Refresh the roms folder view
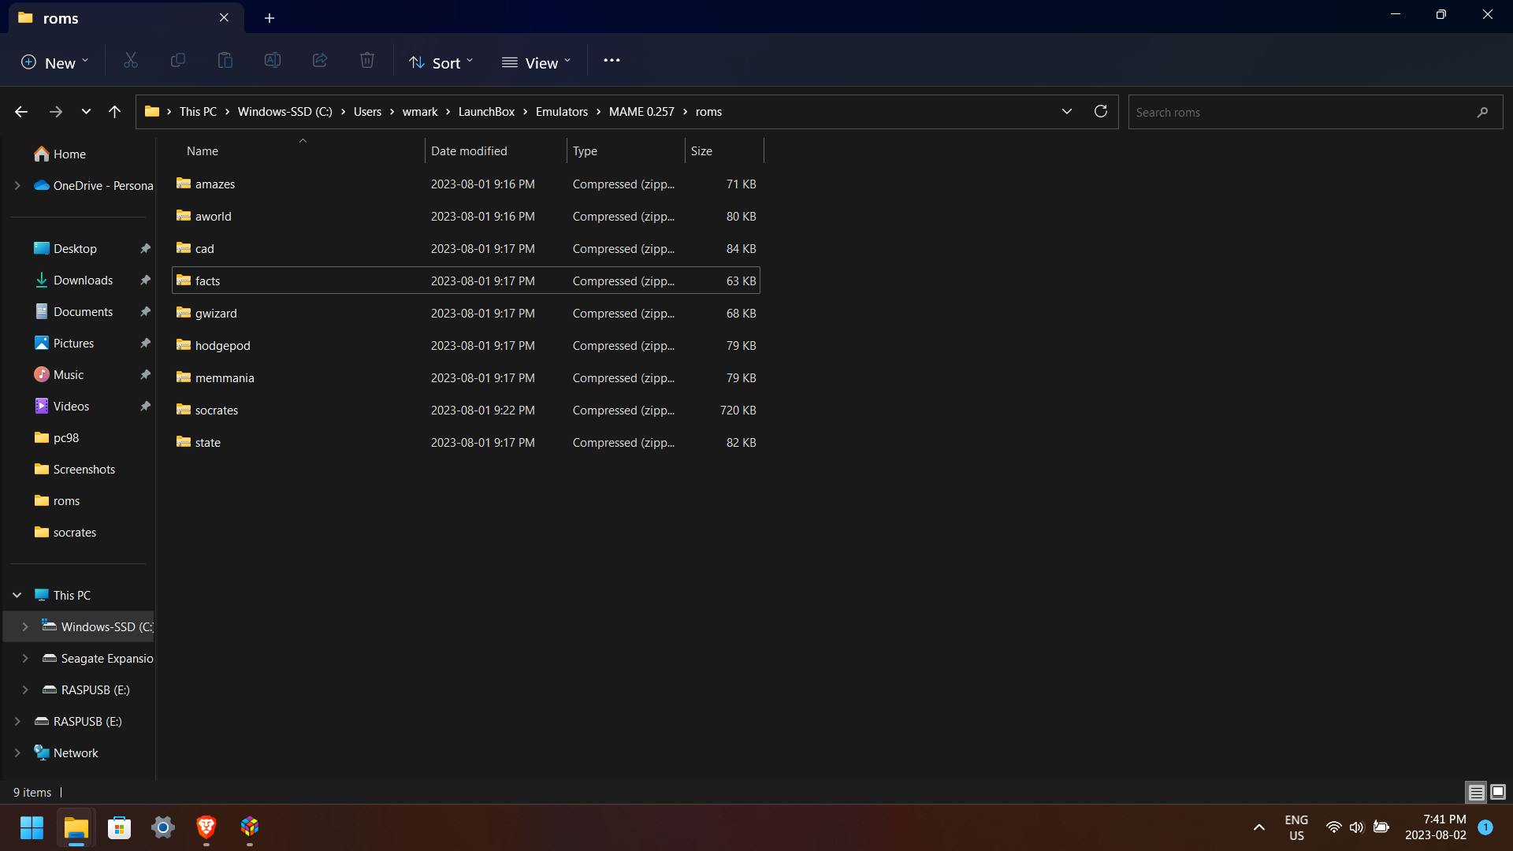 (1101, 111)
